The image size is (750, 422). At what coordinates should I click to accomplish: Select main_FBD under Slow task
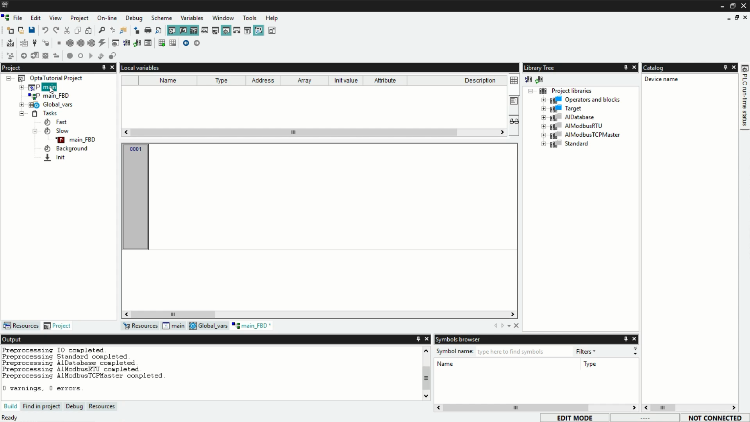tap(82, 139)
